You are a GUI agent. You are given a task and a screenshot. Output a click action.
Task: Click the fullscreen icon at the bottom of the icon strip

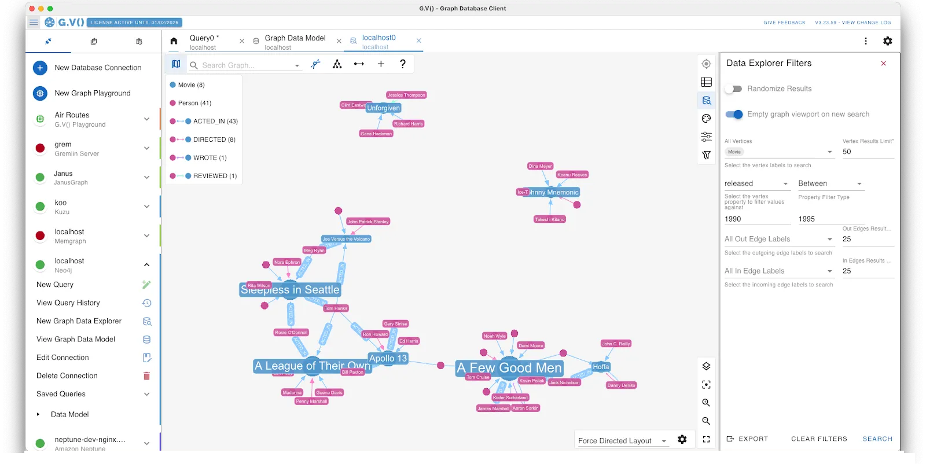click(x=706, y=440)
